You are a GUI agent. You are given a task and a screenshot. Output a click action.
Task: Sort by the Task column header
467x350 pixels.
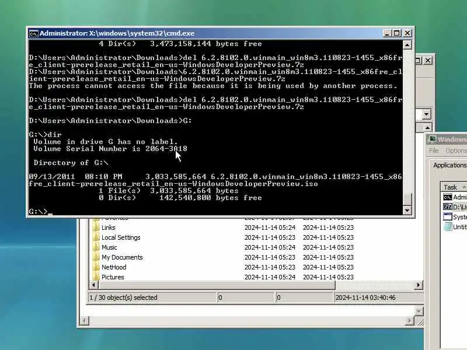(x=454, y=187)
